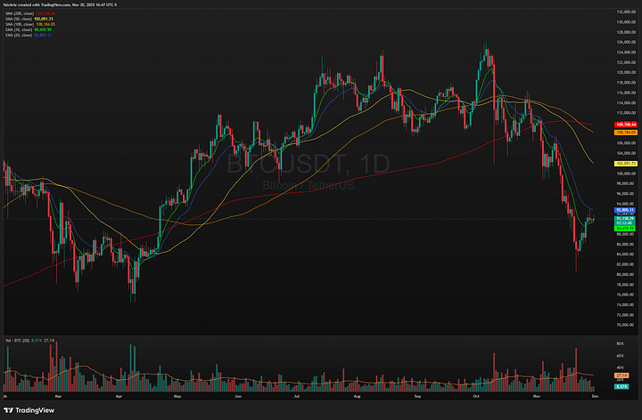Click the teal 8.57K volume label on the volume axis
The height and width of the screenshot is (420, 642).
(621, 386)
